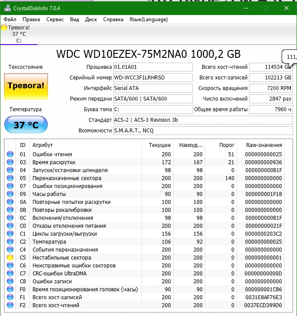Click the Режим передачи SATA/600 field

pos(153,99)
